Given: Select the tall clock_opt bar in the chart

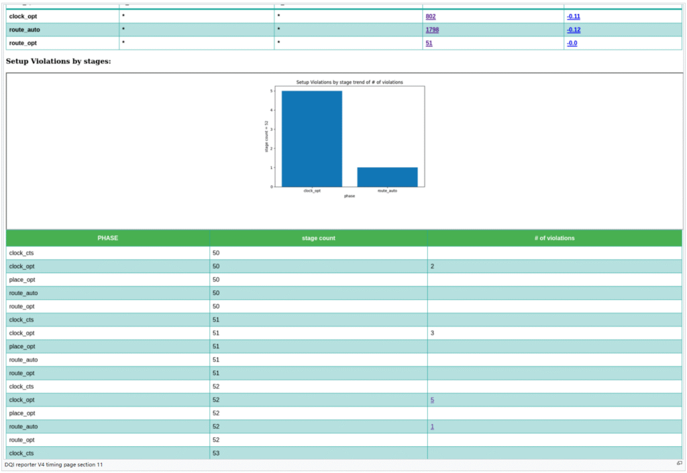Looking at the screenshot, I should (x=312, y=138).
